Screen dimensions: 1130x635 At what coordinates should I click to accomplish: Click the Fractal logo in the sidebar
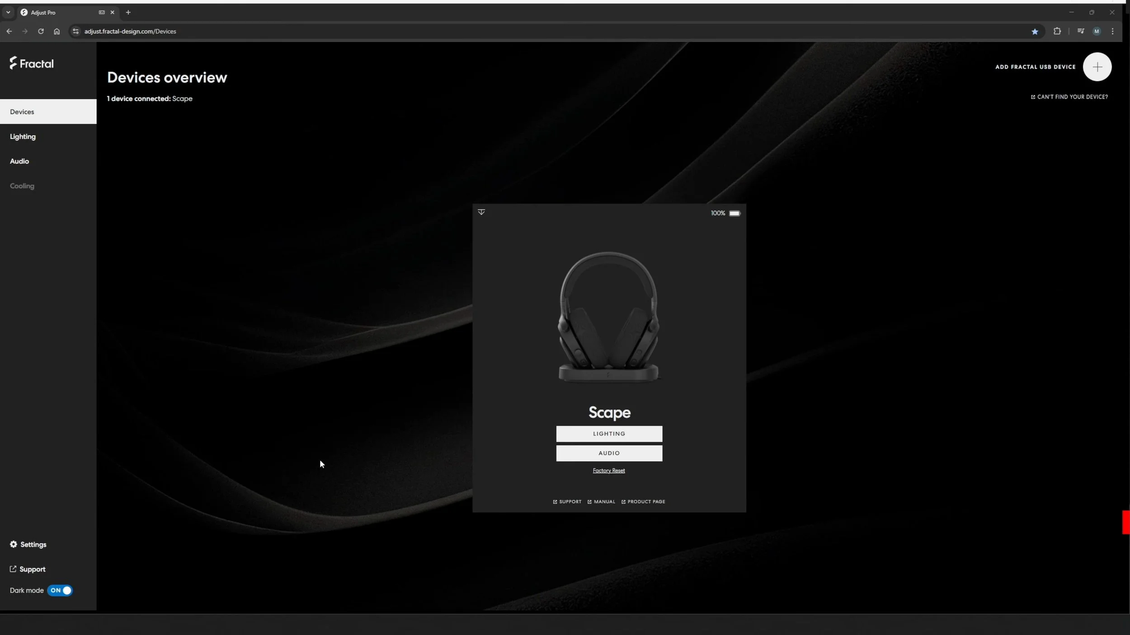(32, 63)
